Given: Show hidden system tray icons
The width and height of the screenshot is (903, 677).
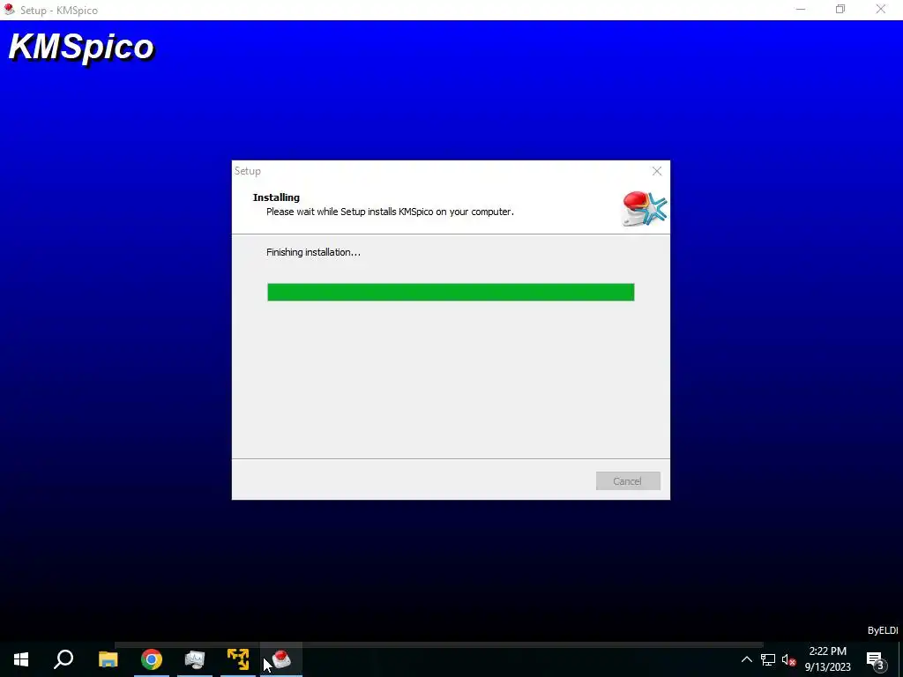Looking at the screenshot, I should 746,659.
